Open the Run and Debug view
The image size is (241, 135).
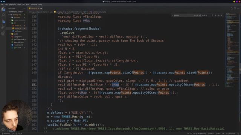point(3,27)
